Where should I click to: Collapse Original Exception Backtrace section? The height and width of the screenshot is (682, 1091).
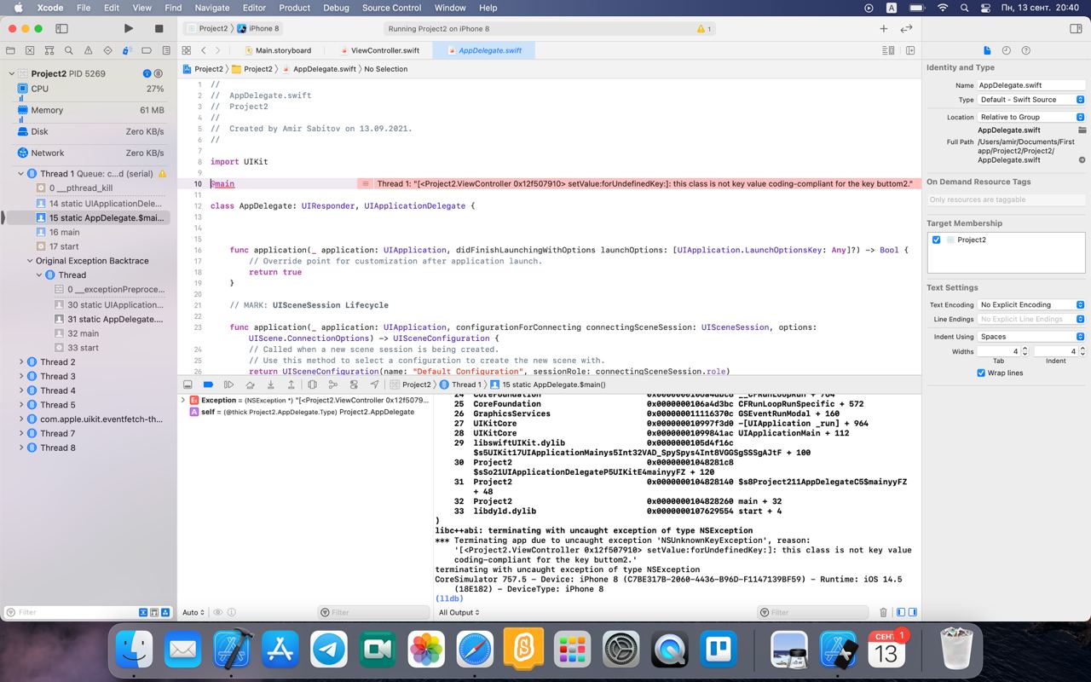point(30,261)
